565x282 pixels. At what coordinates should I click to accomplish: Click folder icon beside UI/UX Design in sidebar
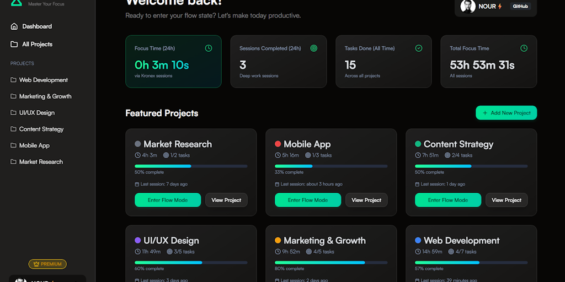click(13, 112)
